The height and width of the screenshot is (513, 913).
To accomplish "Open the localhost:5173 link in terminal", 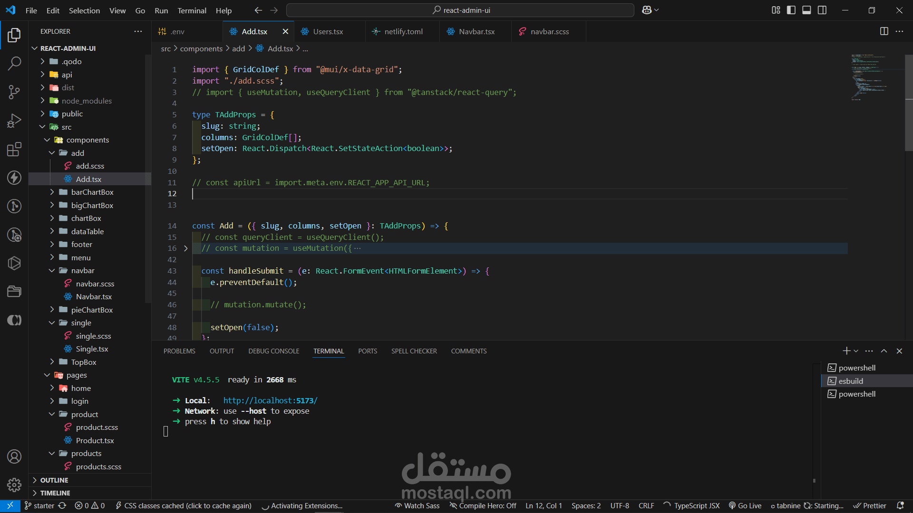I will 270,400.
